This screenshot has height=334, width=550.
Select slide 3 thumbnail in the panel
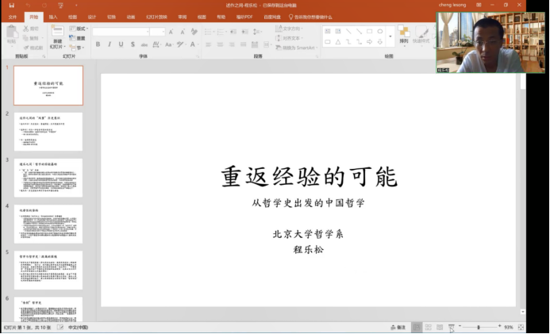click(48, 177)
